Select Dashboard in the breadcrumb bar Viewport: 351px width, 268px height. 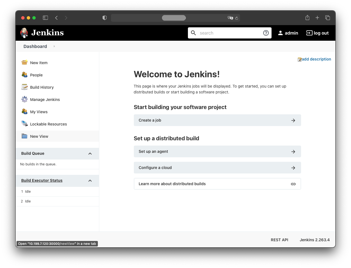click(x=35, y=46)
